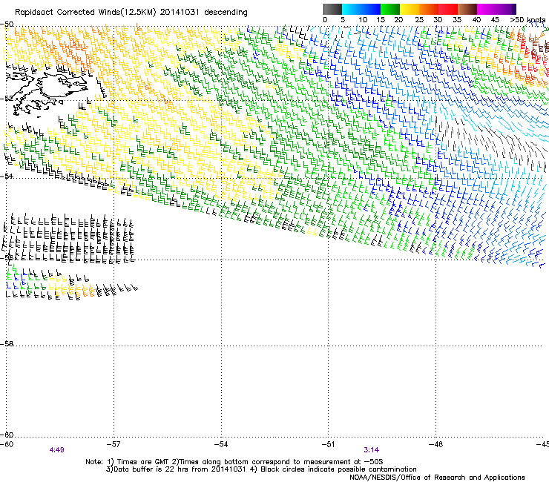549x482 pixels.
Task: Click the longitude label '-54' on bottom axis
Action: click(221, 444)
